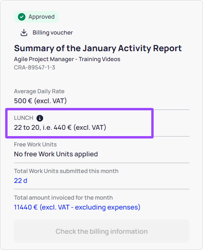The width and height of the screenshot is (203, 250).
Task: Click No free Work Units applied text
Action: [56, 154]
